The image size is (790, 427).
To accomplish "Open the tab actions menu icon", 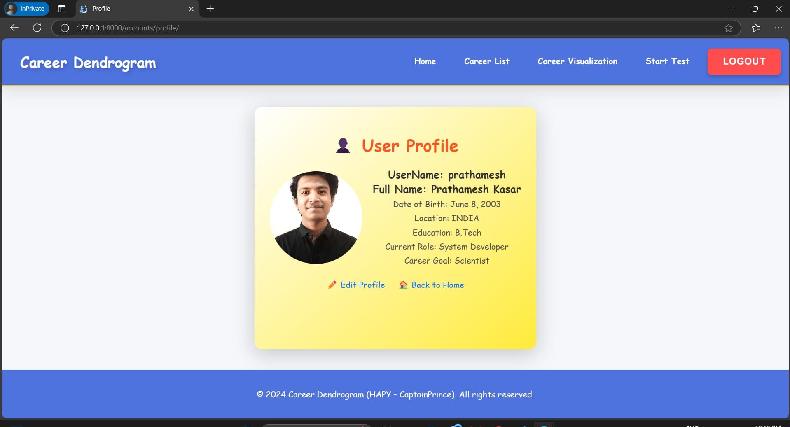I will [62, 9].
